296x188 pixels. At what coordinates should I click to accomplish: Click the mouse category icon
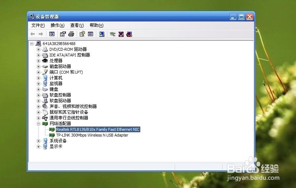[x=45, y=112]
